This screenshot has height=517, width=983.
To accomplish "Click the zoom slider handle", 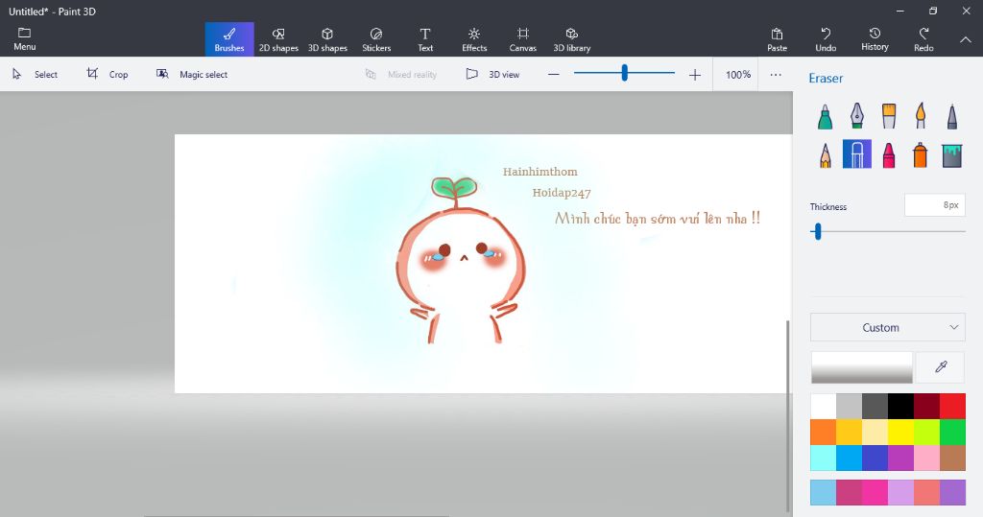I will (624, 73).
